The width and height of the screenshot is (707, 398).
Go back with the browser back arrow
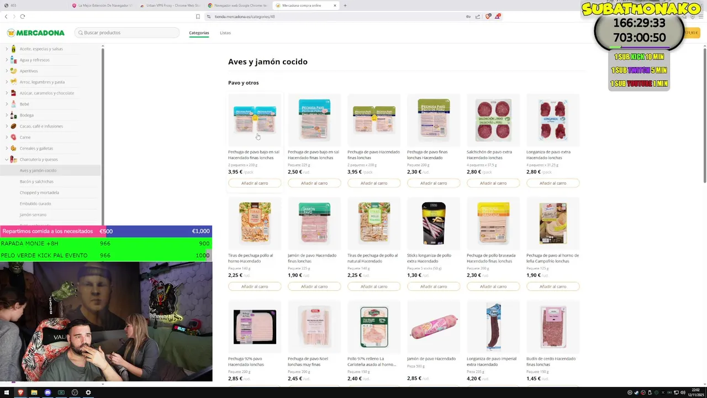tap(6, 17)
